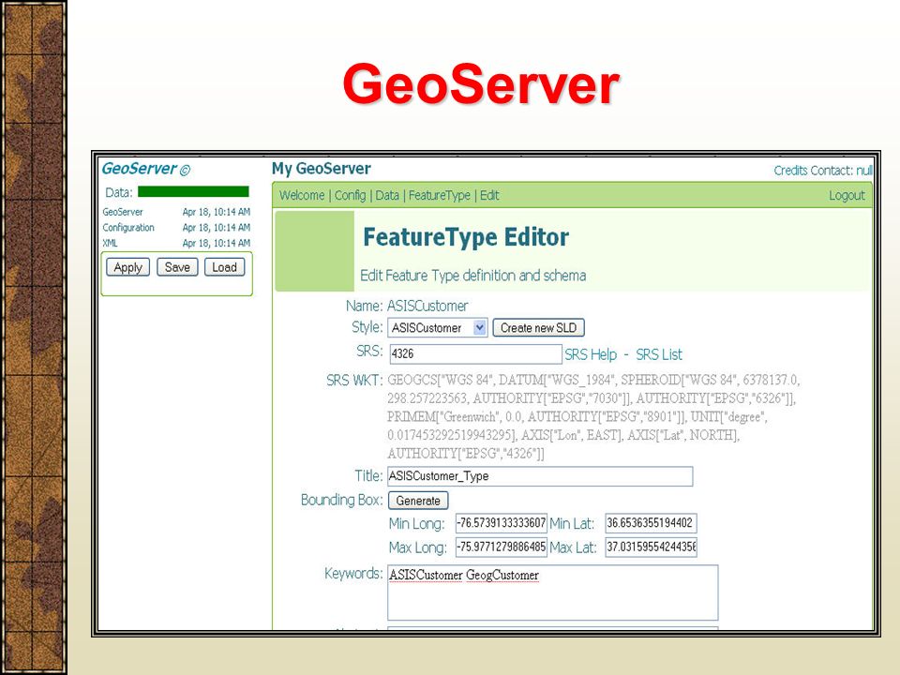Click the Min Lat input field
The image size is (900, 675).
651,523
